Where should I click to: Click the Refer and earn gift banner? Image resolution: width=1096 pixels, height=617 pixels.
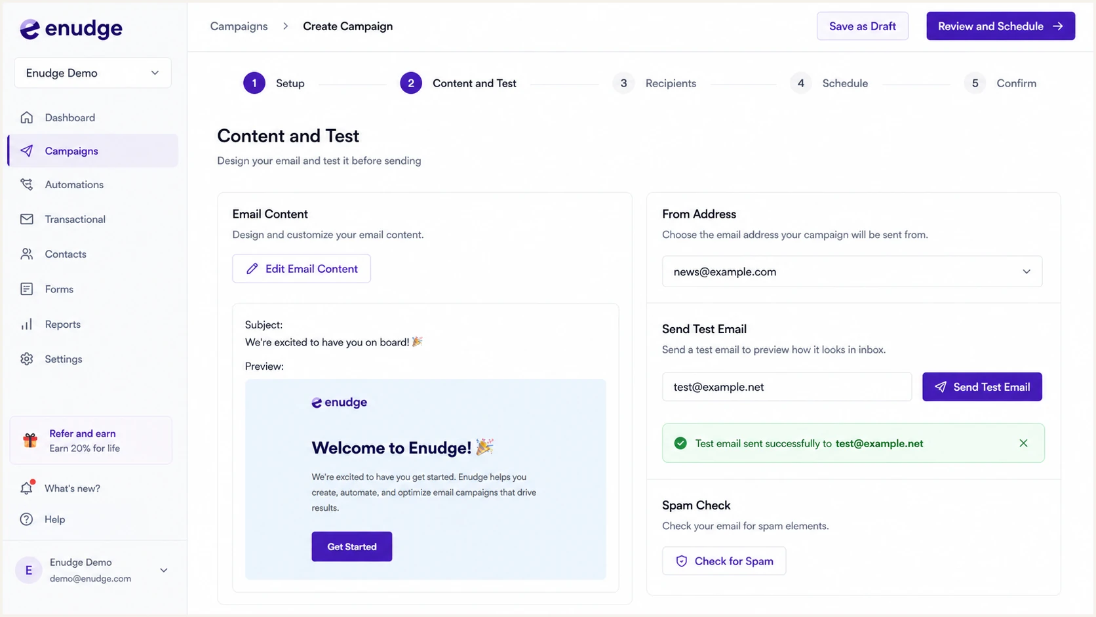click(x=91, y=441)
